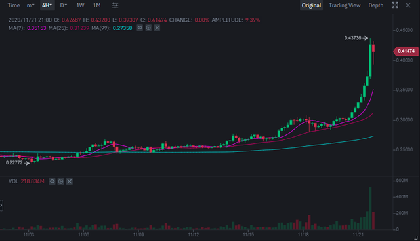
Task: Select the Original chart tab
Action: pos(311,5)
